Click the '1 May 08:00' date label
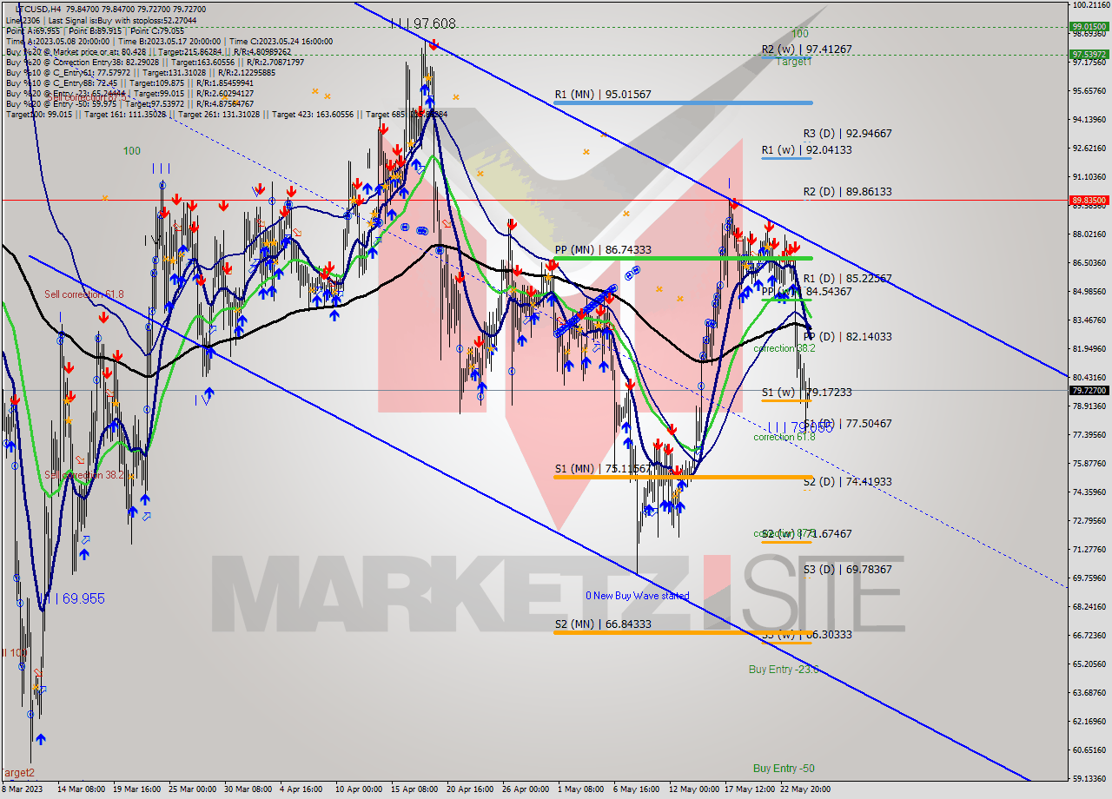The width and height of the screenshot is (1112, 799). pos(579,789)
